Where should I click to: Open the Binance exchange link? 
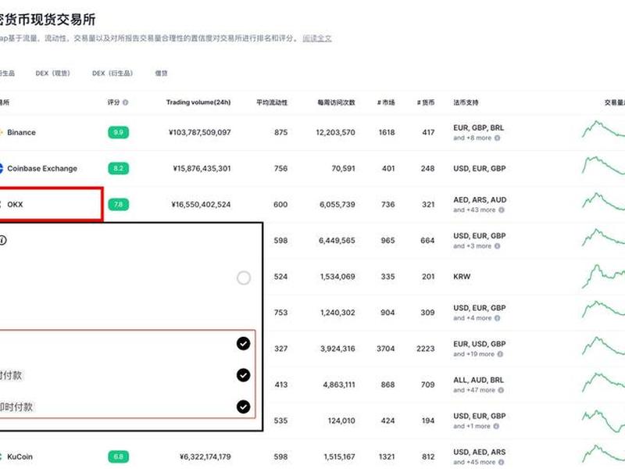[x=21, y=132]
